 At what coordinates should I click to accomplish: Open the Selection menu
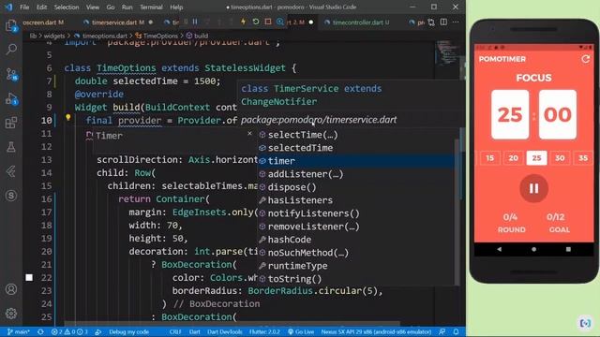(x=67, y=7)
